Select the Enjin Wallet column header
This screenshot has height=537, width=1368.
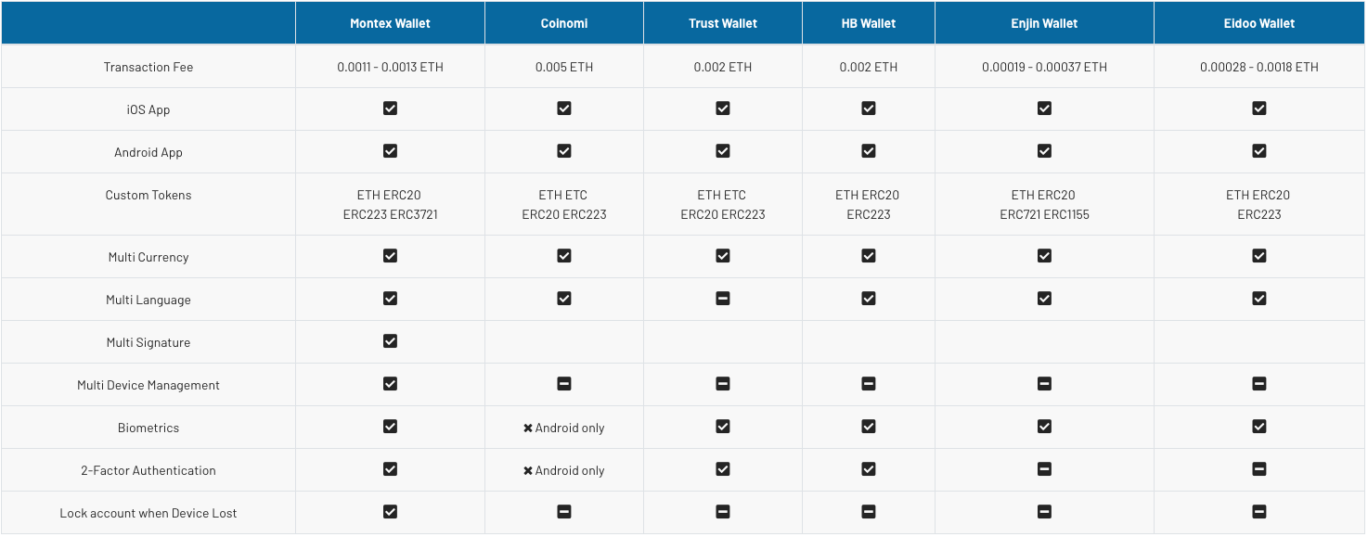tap(1044, 23)
